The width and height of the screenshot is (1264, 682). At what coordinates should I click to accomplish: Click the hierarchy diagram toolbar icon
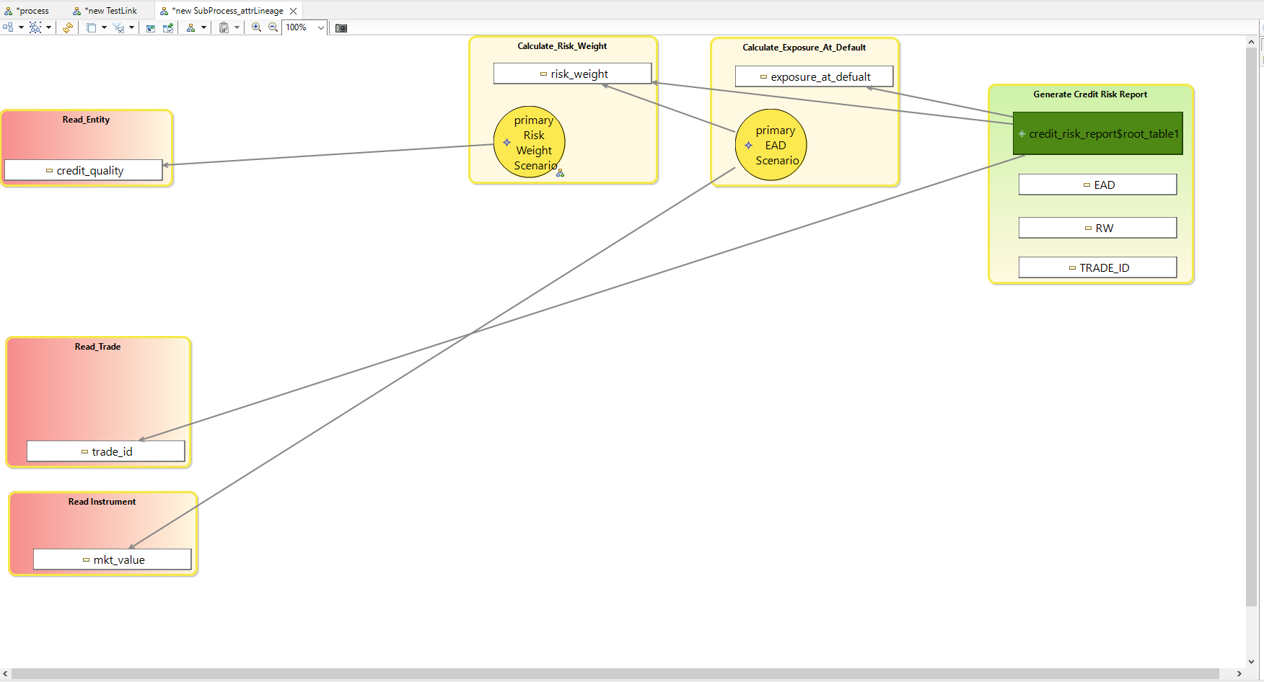pos(190,27)
